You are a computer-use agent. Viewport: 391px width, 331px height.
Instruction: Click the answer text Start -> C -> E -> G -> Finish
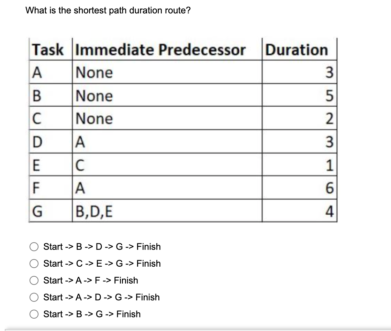pos(102,263)
